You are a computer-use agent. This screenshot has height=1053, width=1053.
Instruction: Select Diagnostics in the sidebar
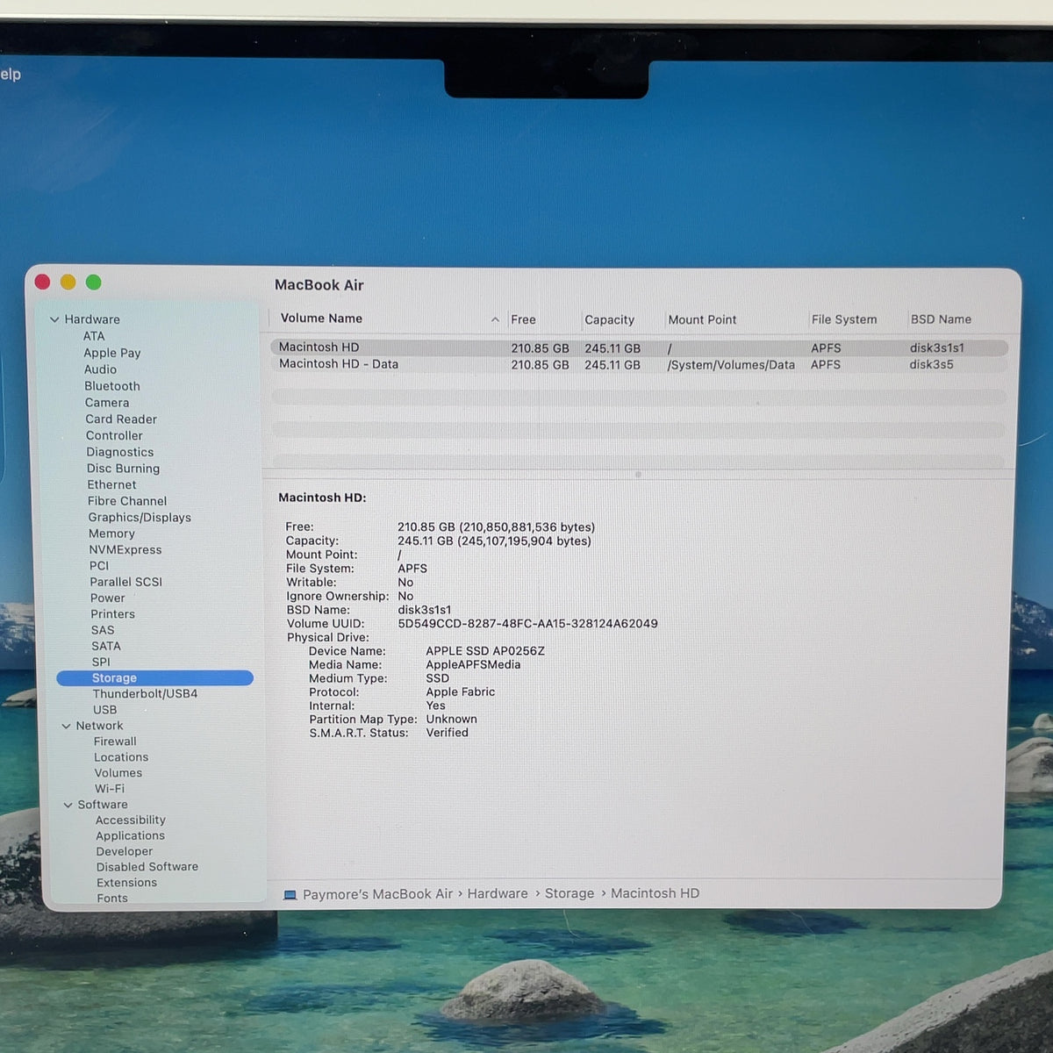tap(119, 452)
